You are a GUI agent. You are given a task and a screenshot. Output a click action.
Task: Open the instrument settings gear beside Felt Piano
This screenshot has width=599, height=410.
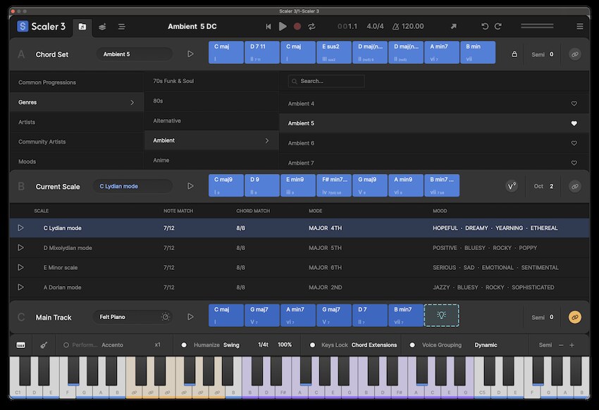click(x=165, y=316)
